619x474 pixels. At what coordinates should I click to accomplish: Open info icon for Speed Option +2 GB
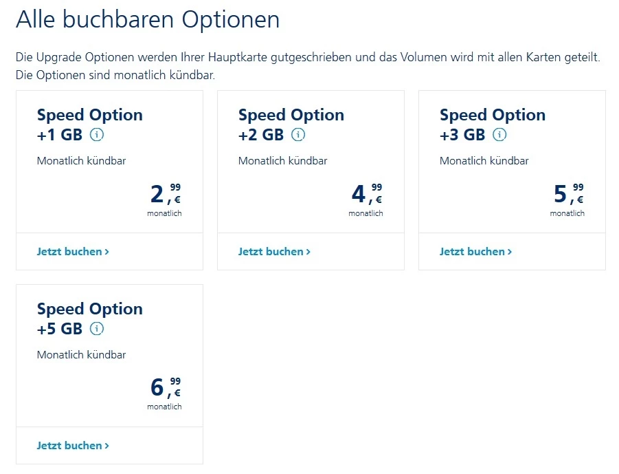[x=298, y=135]
